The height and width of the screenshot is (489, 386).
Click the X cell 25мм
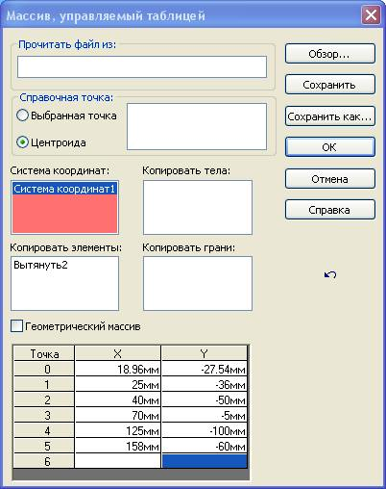coord(118,384)
